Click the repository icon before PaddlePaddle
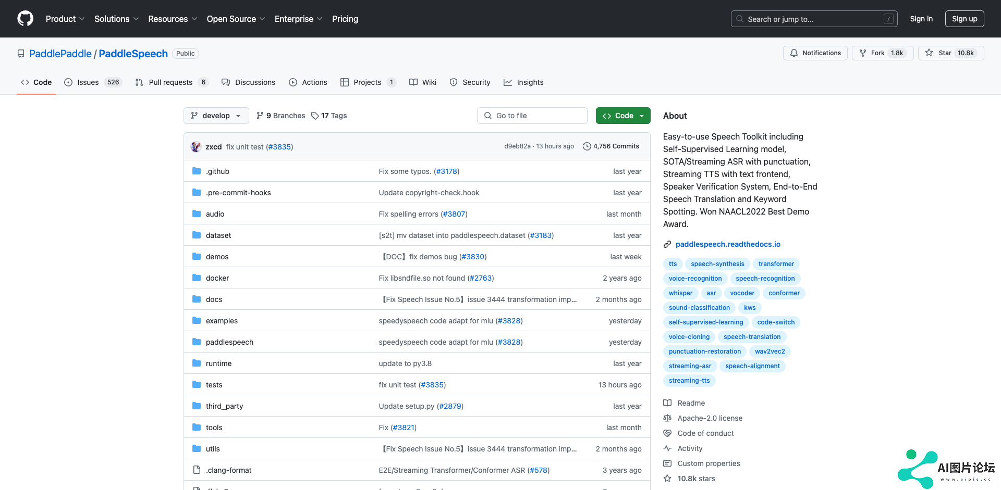Viewport: 1001px width, 490px height. click(x=21, y=54)
